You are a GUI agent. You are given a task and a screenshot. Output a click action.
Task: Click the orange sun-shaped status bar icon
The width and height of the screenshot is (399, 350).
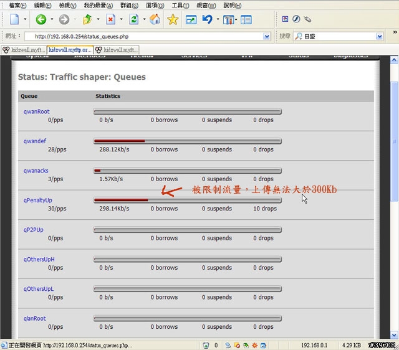pos(254,345)
